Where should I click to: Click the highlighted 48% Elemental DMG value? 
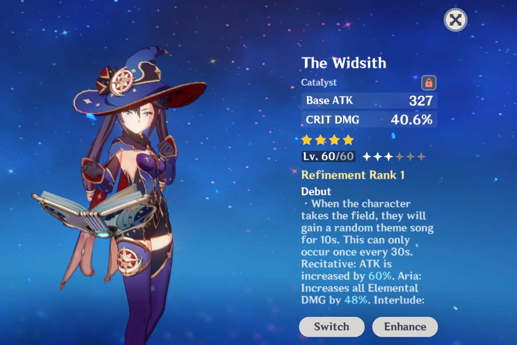pyautogui.click(x=356, y=300)
